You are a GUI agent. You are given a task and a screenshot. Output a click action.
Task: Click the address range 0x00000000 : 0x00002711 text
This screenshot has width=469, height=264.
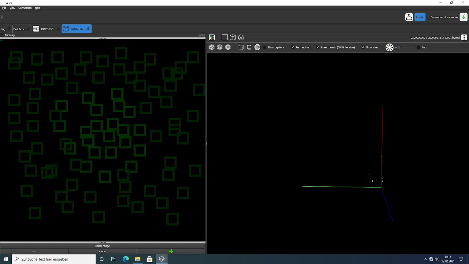[x=435, y=37]
